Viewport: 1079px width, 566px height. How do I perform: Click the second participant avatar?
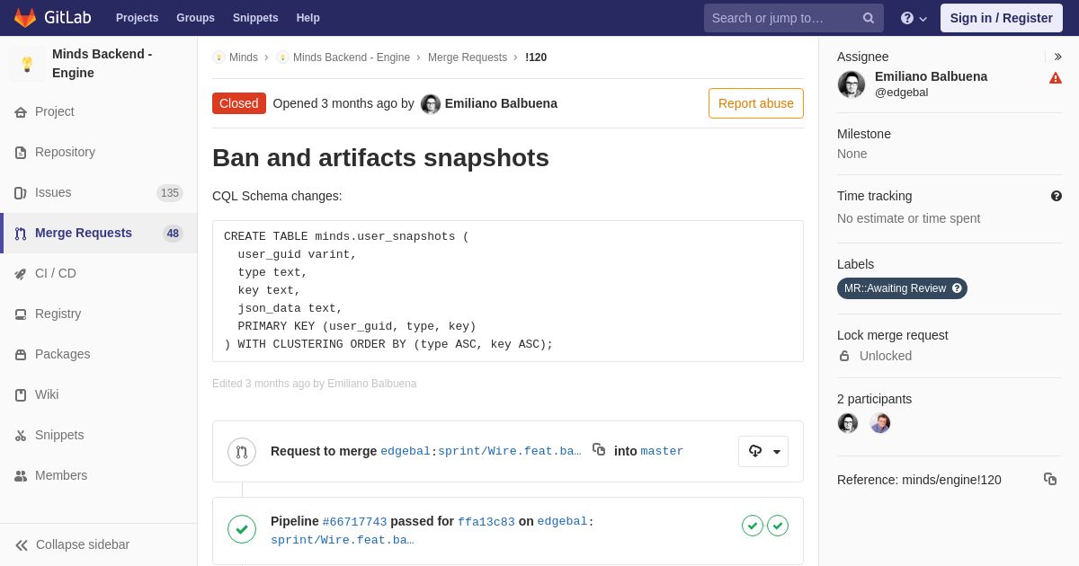click(880, 423)
